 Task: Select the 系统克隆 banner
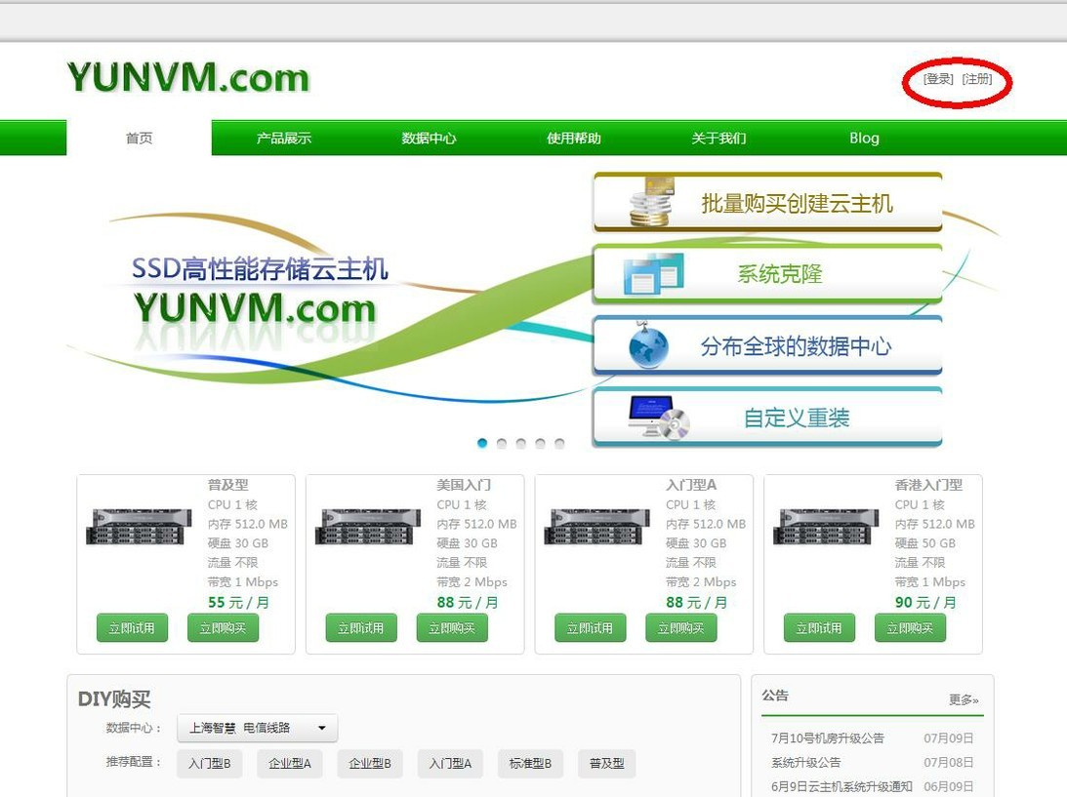(x=767, y=274)
